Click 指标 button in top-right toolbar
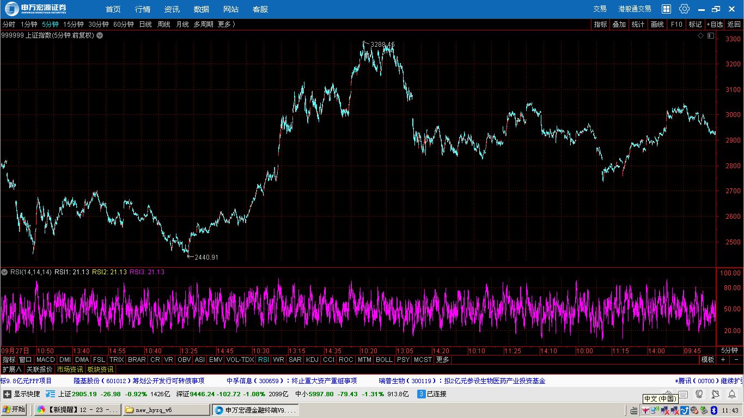 [601, 24]
